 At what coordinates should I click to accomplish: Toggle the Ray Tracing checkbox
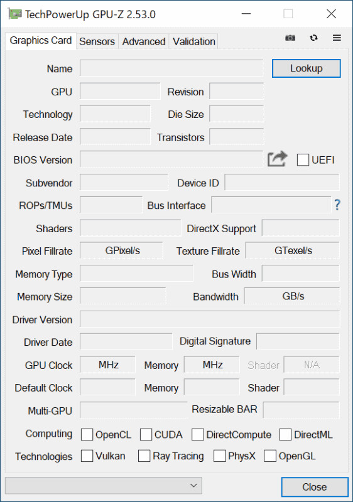pos(144,456)
